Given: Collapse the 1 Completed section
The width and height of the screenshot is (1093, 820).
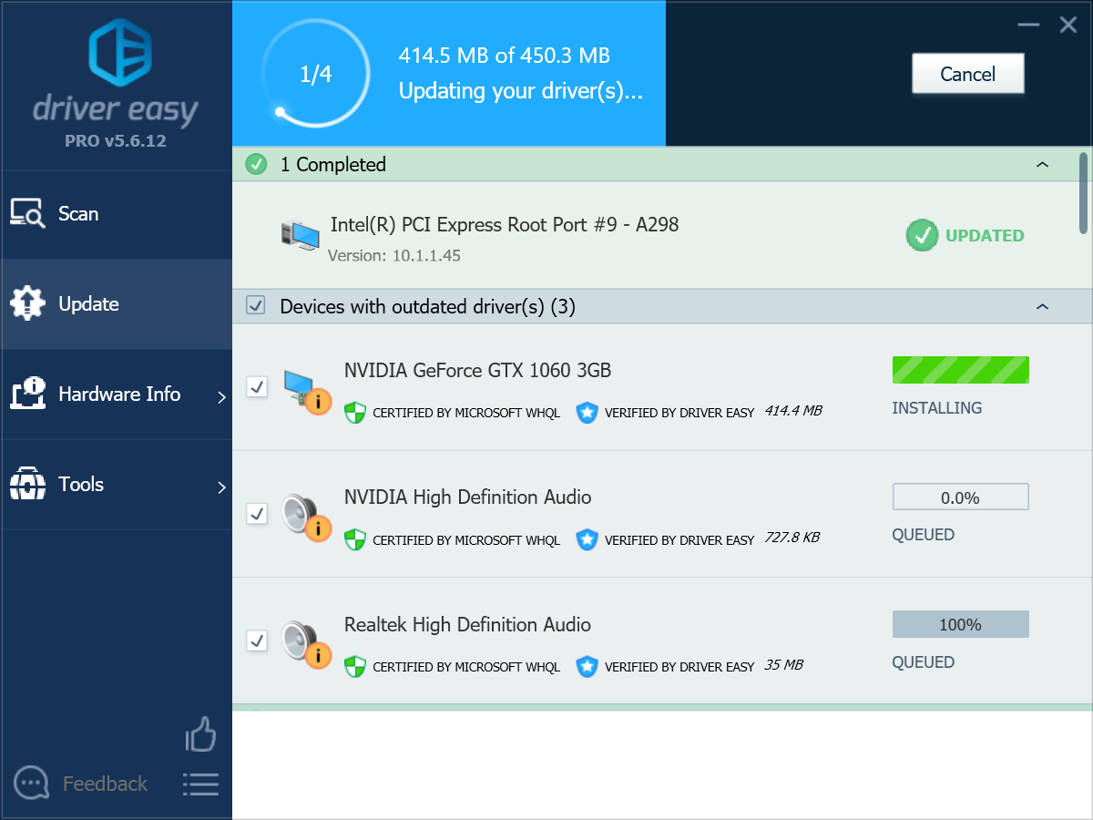Looking at the screenshot, I should point(1042,164).
